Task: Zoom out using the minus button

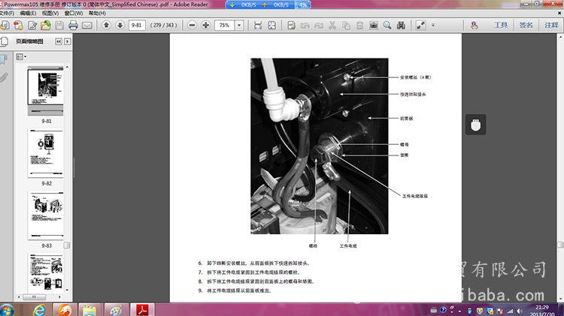Action: point(193,26)
